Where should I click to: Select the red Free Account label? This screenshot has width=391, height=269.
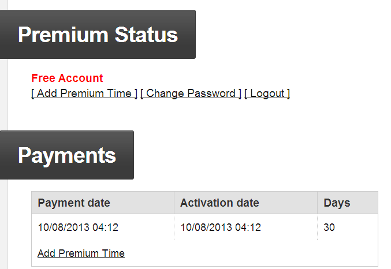(67, 79)
